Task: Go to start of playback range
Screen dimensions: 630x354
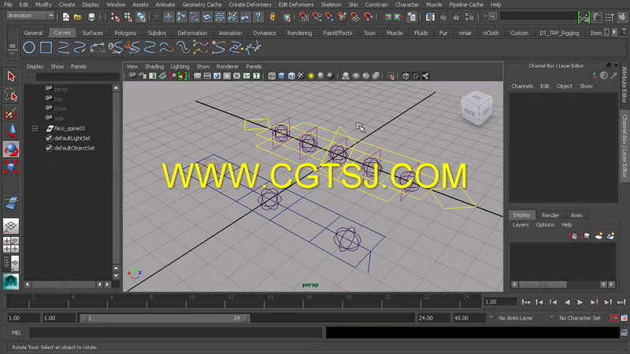Action: pos(526,302)
